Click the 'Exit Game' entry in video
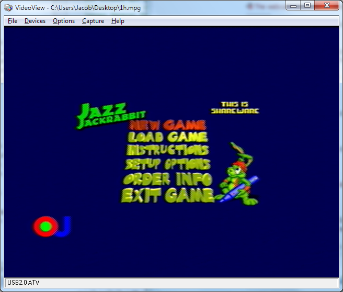This screenshot has width=343, height=292. (167, 195)
